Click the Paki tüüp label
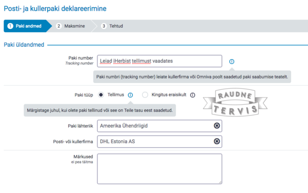This screenshot has height=193, width=308. point(84,95)
